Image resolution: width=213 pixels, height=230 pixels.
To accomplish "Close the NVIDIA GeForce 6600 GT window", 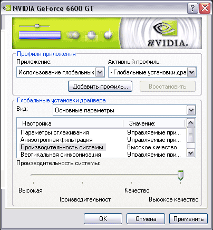I will coord(205,8).
